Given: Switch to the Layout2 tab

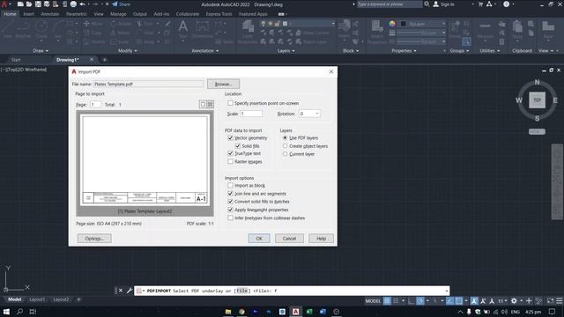Looking at the screenshot, I should [x=61, y=299].
